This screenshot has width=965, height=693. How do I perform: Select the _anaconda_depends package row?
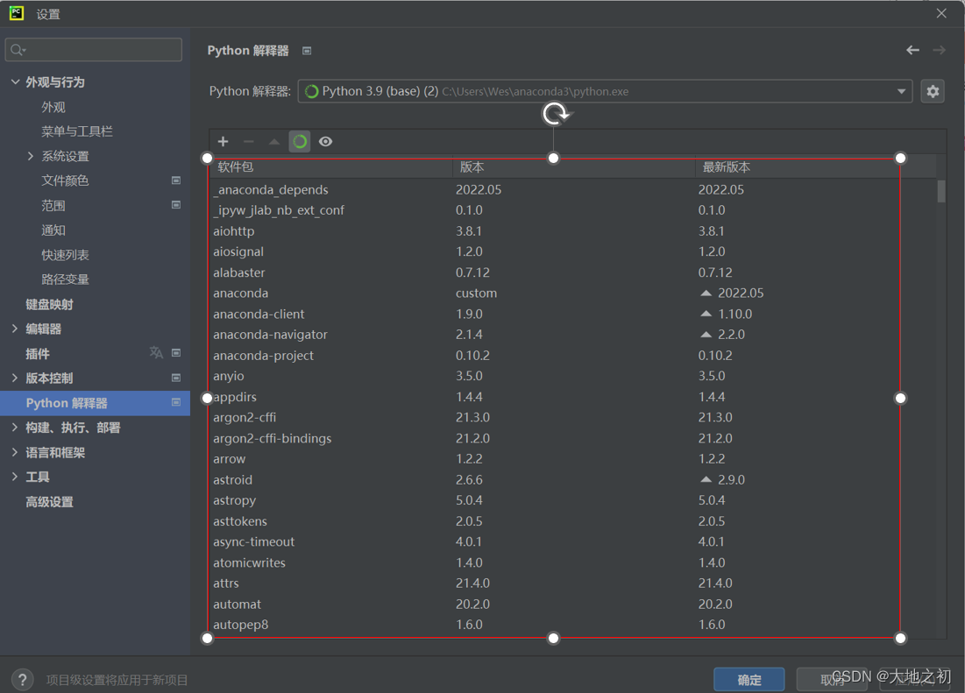tap(572, 189)
